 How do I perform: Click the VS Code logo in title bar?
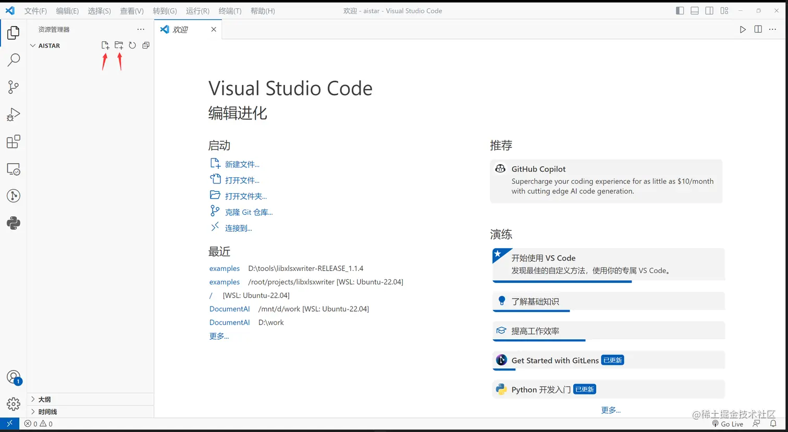(x=10, y=10)
